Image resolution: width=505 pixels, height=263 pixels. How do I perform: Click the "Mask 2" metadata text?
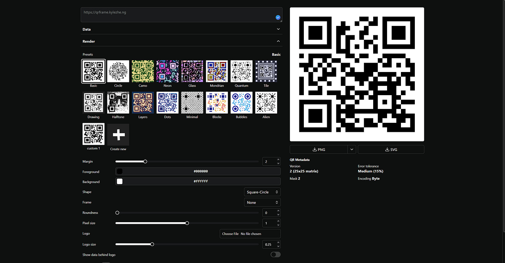pyautogui.click(x=295, y=179)
